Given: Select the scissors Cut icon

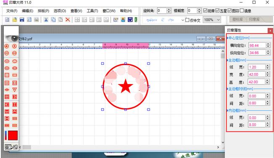Looking at the screenshot, I should coord(46,20).
